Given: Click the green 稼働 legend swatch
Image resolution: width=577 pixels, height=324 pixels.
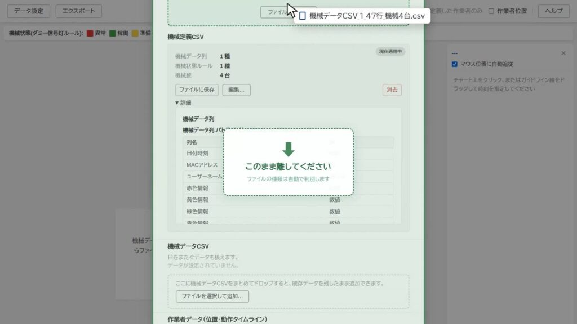Looking at the screenshot, I should click(113, 33).
